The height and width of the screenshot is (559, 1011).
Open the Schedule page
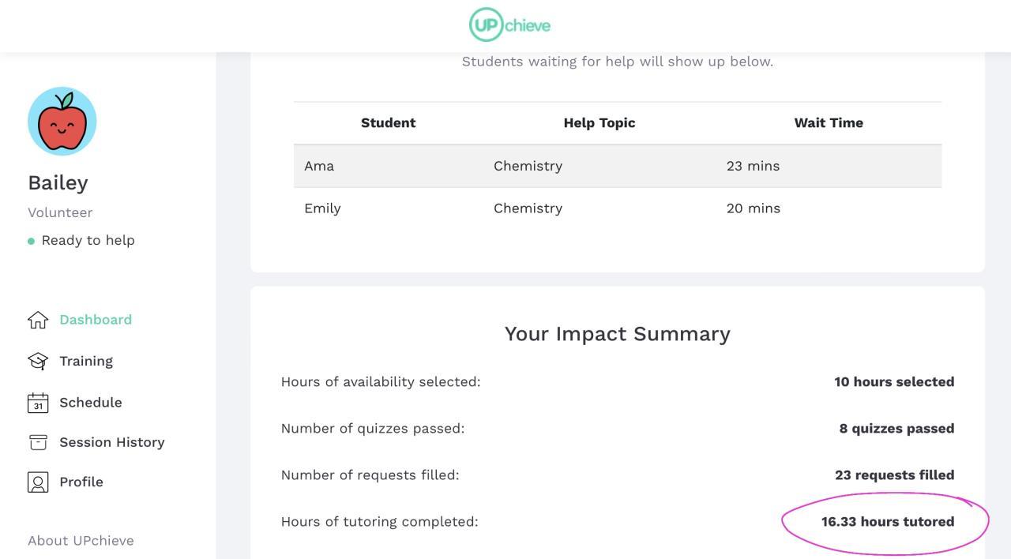click(91, 403)
